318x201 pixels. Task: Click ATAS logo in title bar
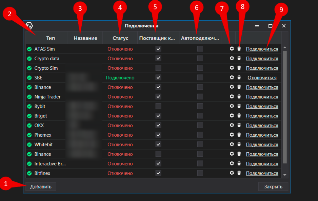click(x=29, y=26)
